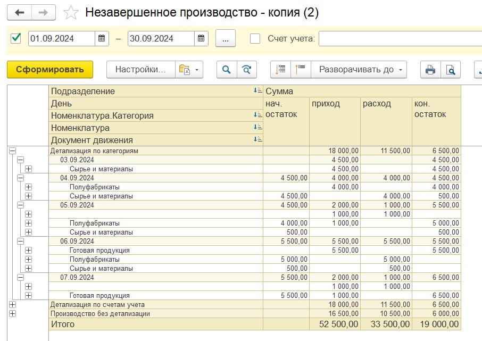Go forward with the right arrow button
Screen dimensions: 482x341
[x=43, y=12]
